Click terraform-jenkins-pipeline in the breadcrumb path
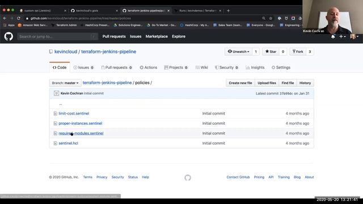The width and height of the screenshot is (363, 204). point(107,83)
